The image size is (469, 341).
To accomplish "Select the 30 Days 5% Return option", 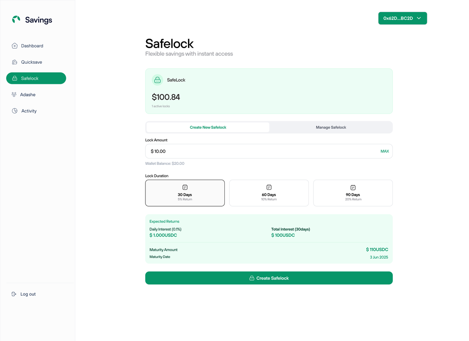I will click(x=185, y=193).
